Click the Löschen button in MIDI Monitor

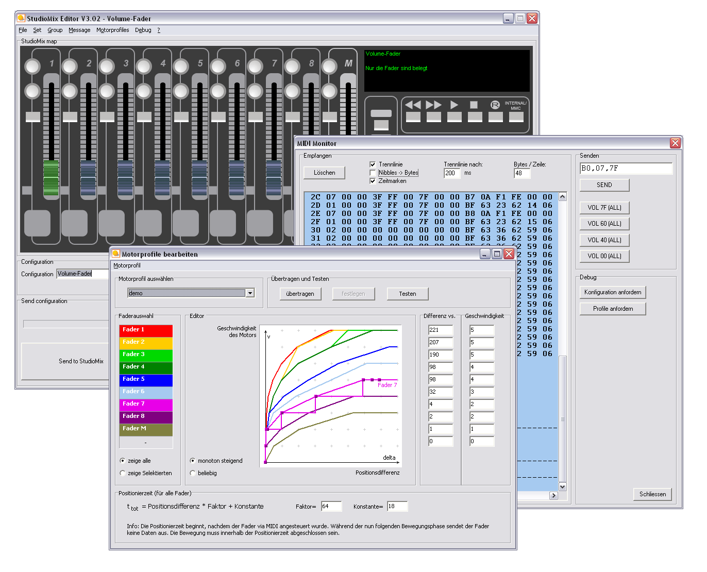[325, 173]
